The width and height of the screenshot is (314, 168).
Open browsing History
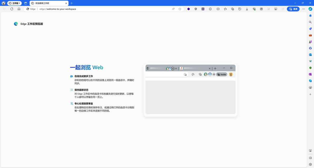240,9
